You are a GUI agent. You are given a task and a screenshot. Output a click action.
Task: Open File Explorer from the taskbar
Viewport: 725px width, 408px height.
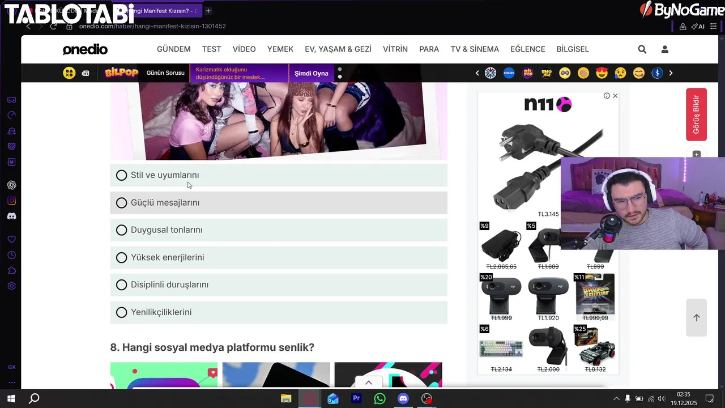pyautogui.click(x=286, y=398)
